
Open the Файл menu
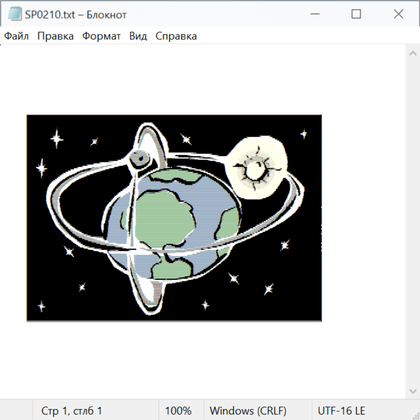(16, 36)
